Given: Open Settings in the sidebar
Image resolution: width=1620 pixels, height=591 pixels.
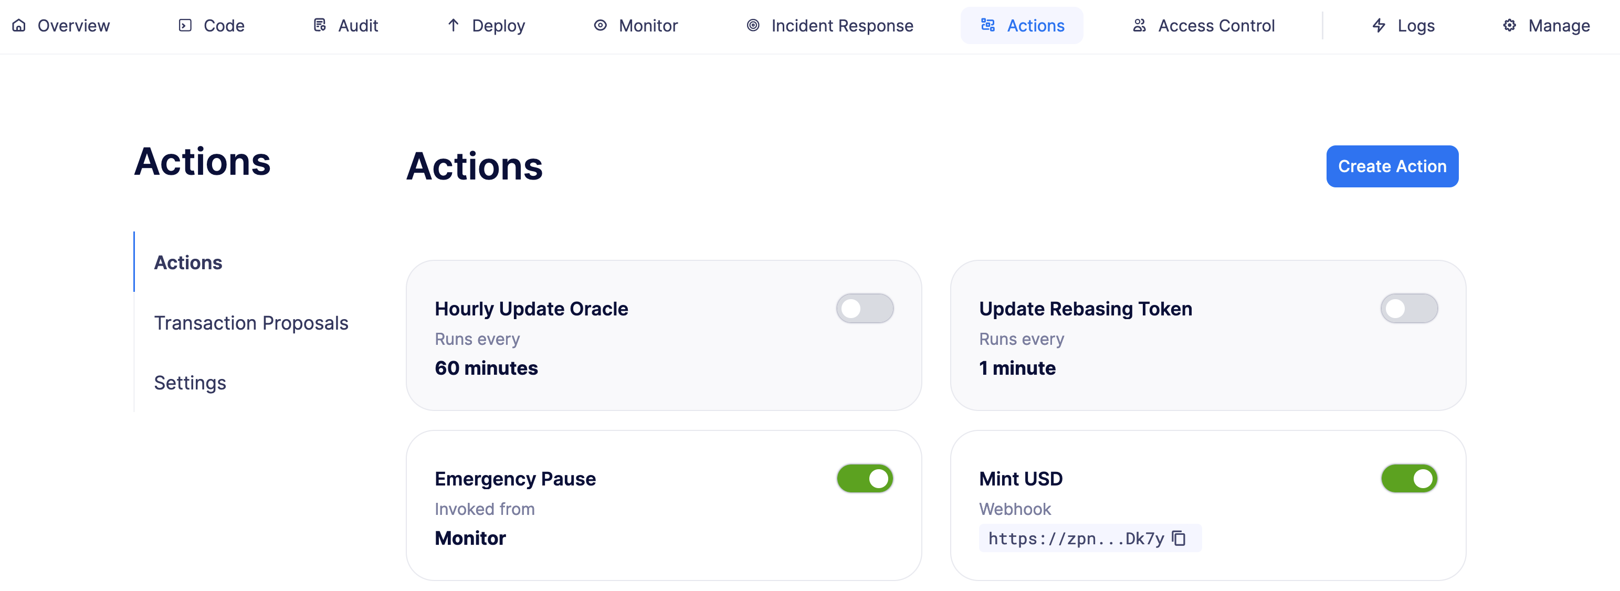Looking at the screenshot, I should 190,382.
